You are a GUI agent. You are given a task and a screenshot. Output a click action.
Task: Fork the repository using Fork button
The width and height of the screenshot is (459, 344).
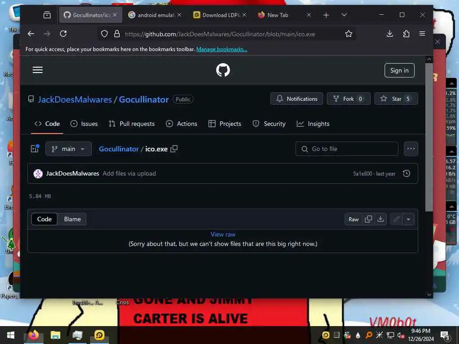348,99
